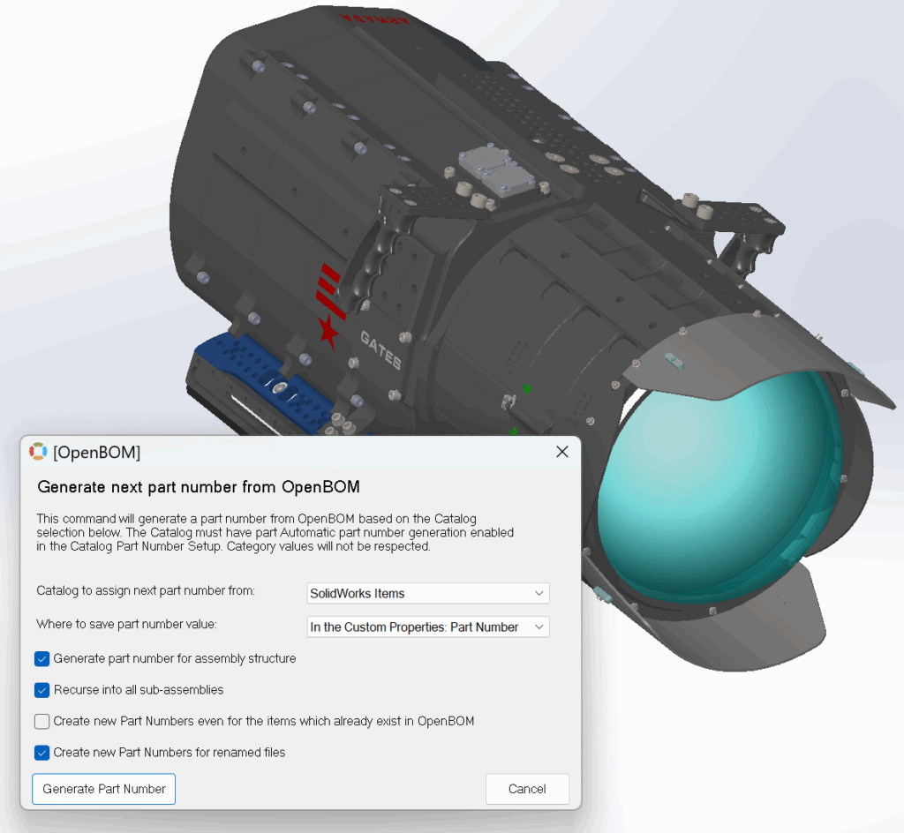Screen dimensions: 904x833
Task: Expand the Custom Properties: Part Number dropdown
Action: point(428,627)
